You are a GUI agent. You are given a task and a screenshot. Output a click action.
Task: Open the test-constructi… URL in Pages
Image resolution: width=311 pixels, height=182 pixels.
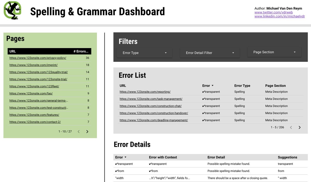[39, 108]
